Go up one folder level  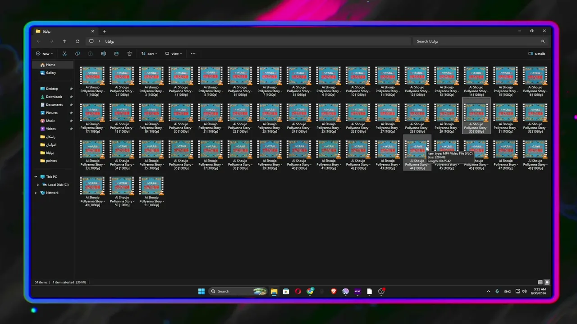coord(64,41)
